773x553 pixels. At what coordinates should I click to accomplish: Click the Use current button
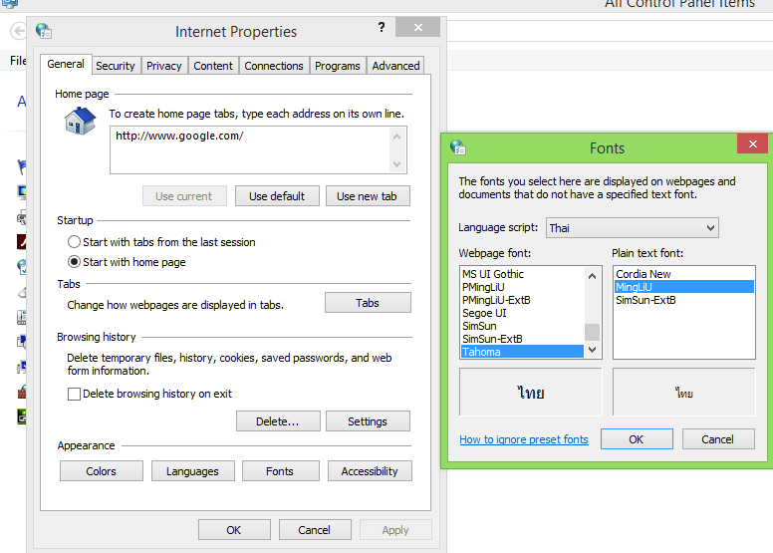(184, 196)
